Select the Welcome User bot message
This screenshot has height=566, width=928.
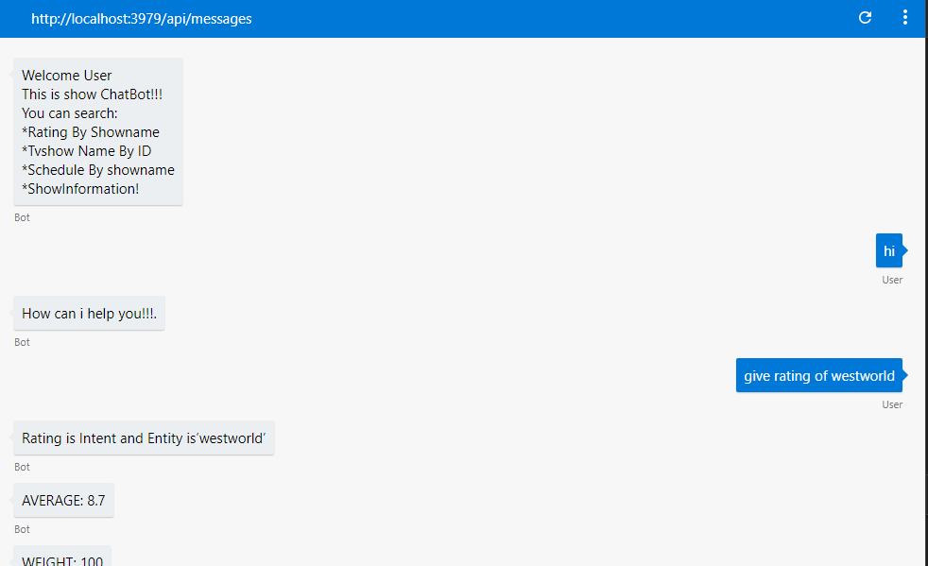pos(98,131)
